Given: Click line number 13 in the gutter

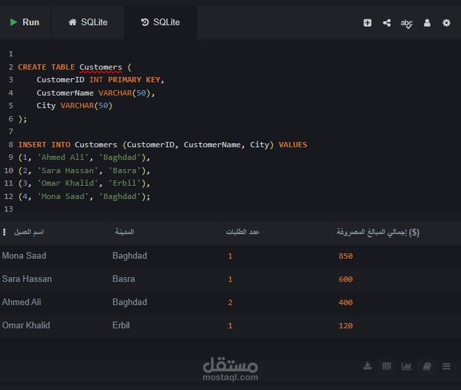Looking at the screenshot, I should pyautogui.click(x=8, y=209).
